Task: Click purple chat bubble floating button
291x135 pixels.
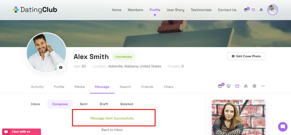Action: pos(283,126)
